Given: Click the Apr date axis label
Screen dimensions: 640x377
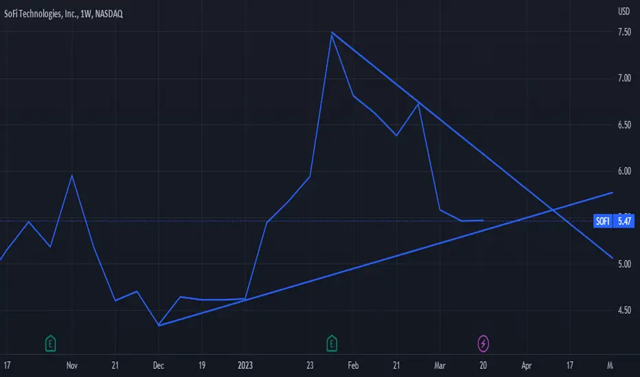Looking at the screenshot, I should [527, 365].
